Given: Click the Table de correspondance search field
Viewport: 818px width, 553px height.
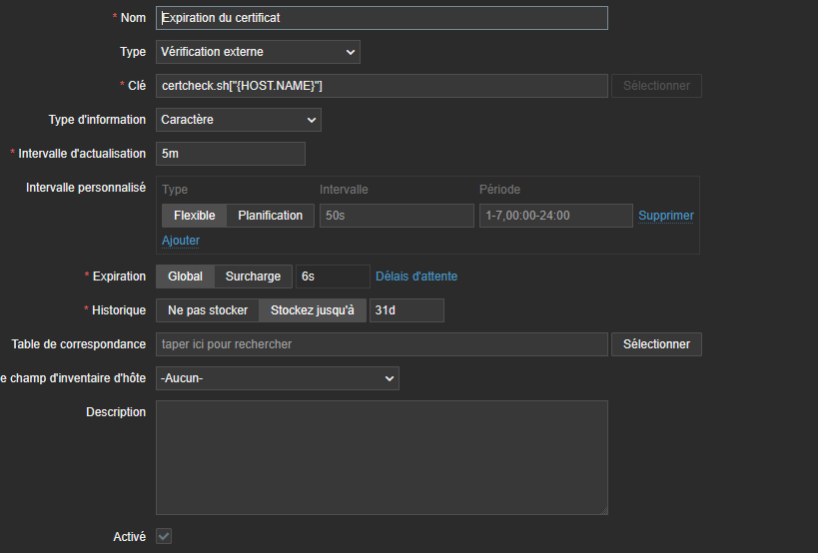Looking at the screenshot, I should click(x=382, y=344).
